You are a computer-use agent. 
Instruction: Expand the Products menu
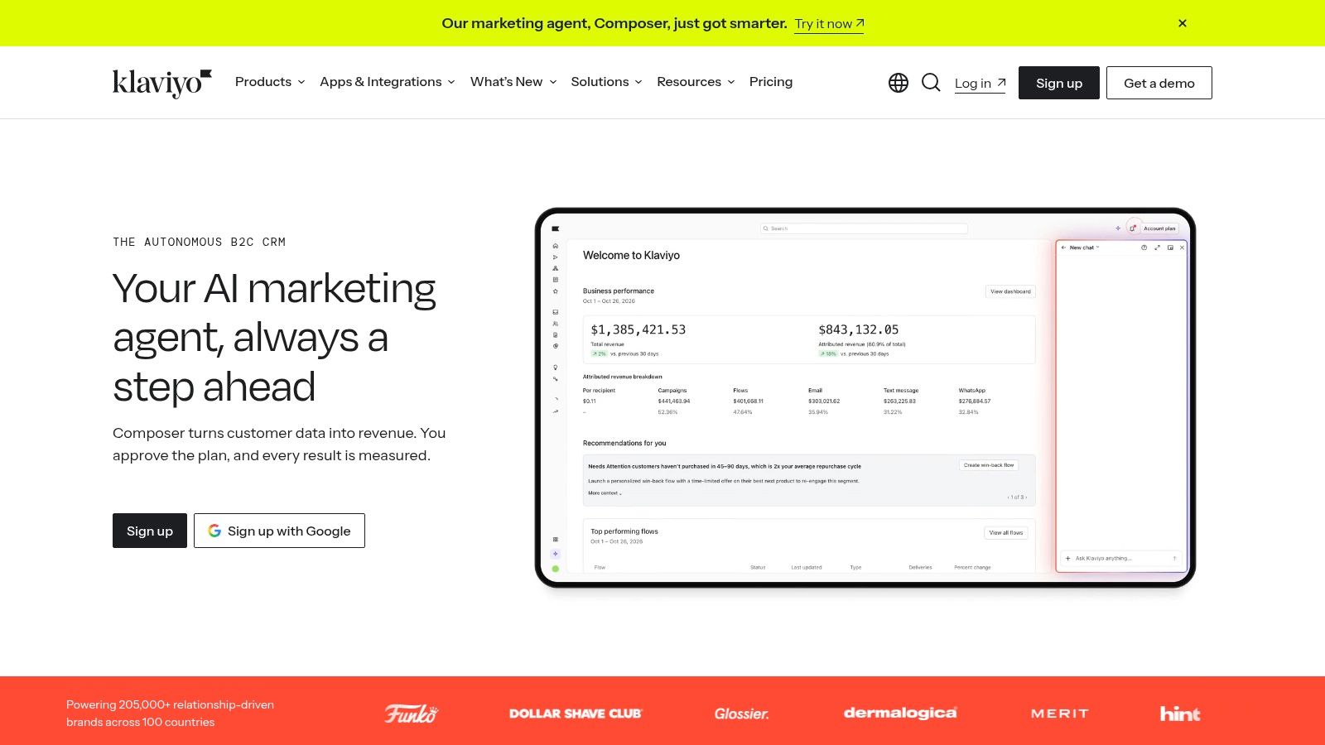[x=270, y=82]
